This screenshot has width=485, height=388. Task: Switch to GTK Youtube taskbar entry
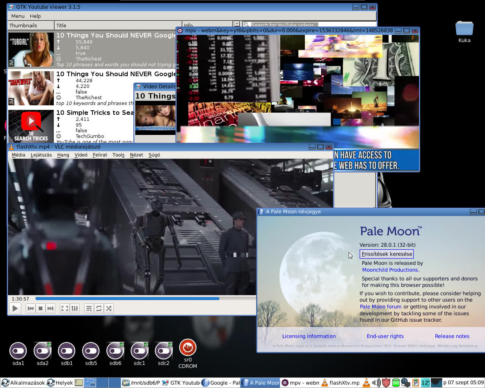(x=181, y=383)
